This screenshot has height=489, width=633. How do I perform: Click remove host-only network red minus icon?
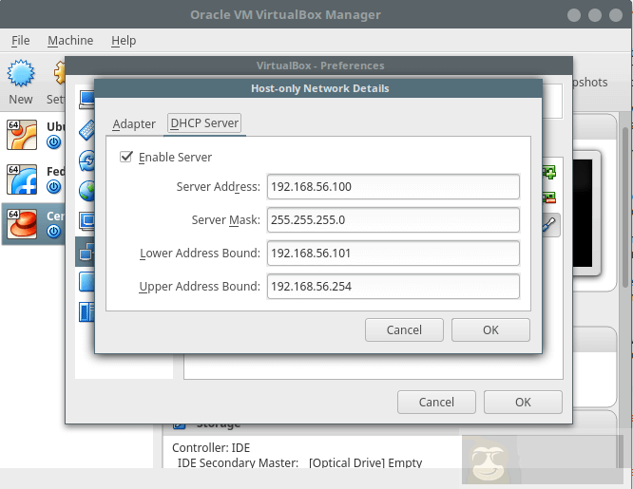click(549, 197)
